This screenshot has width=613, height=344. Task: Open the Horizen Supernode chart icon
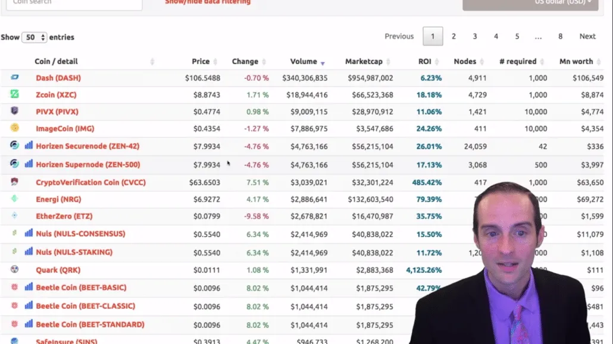click(29, 163)
